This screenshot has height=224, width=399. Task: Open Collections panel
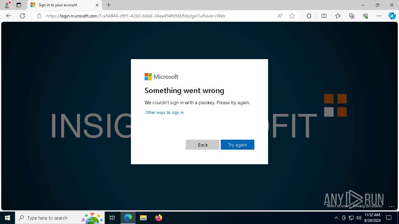[x=352, y=16]
